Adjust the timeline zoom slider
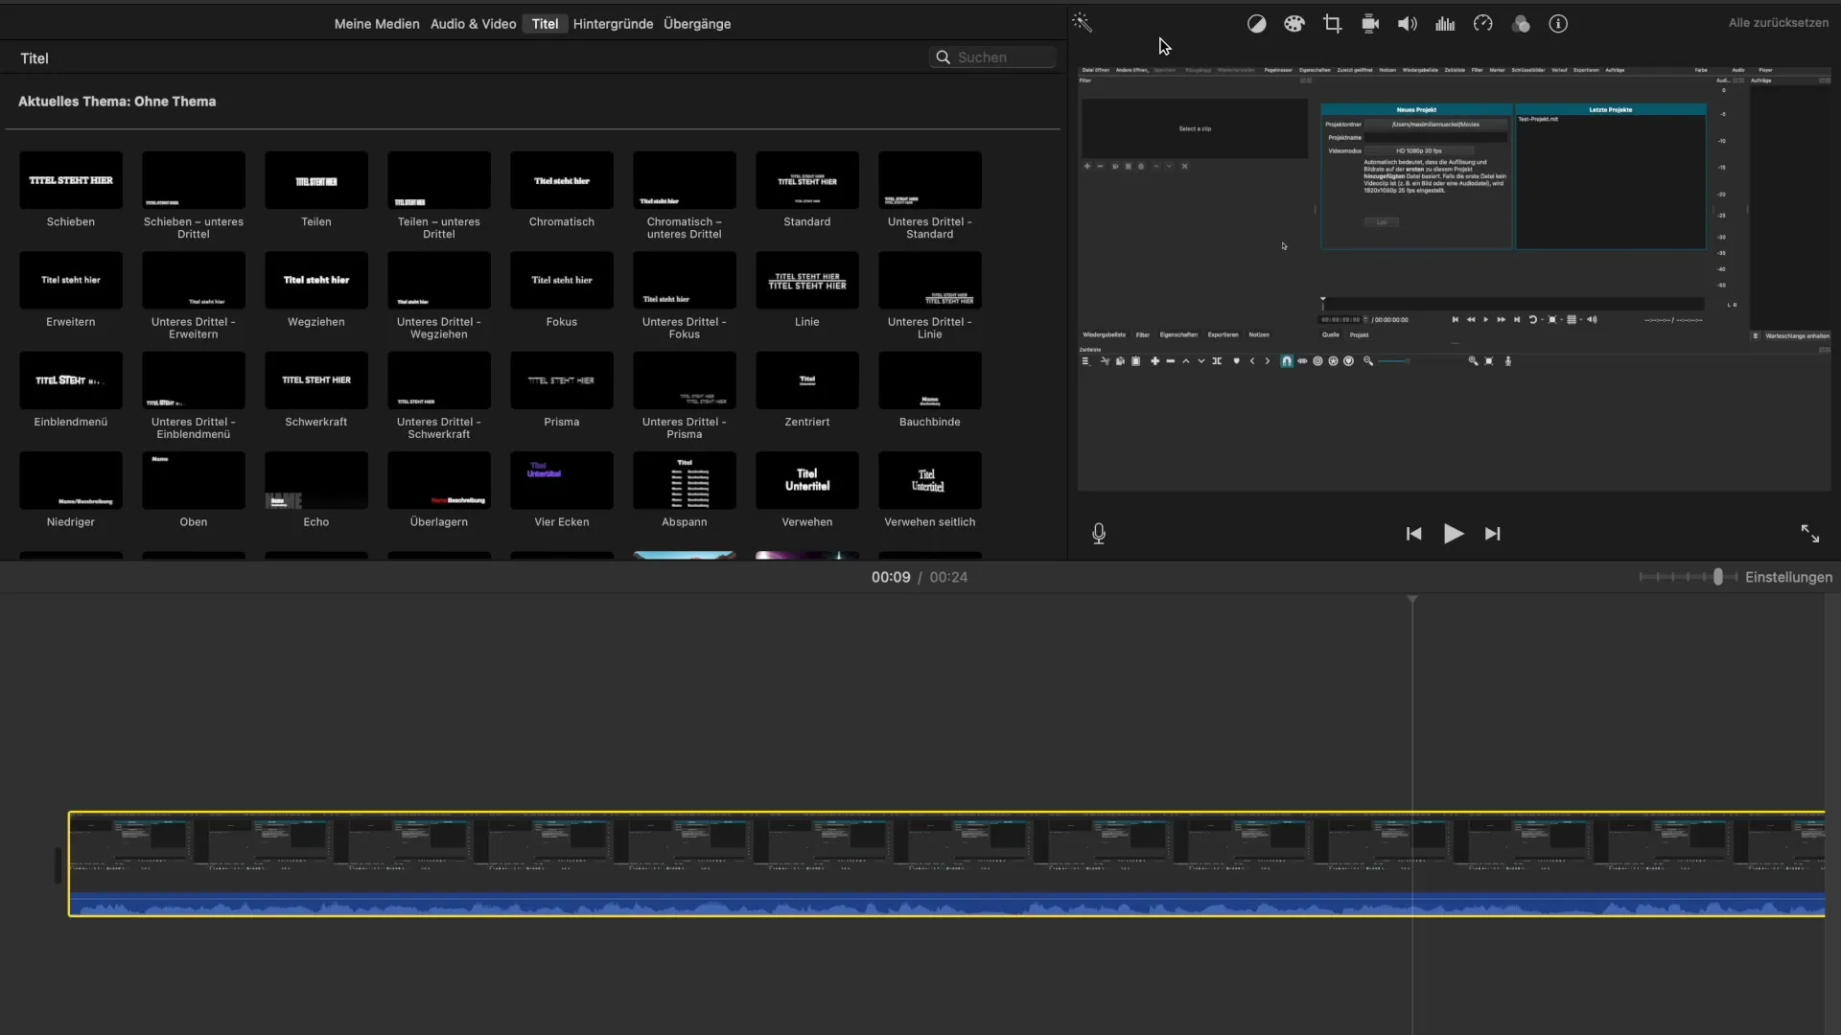Viewport: 1841px width, 1035px height. click(1717, 577)
